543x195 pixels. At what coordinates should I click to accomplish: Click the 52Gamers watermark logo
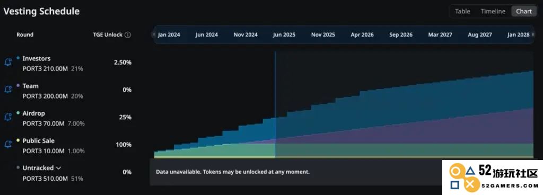click(x=493, y=179)
